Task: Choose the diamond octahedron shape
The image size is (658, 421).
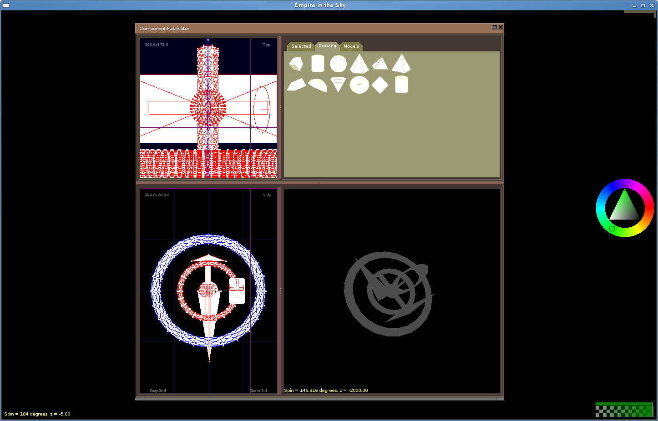Action: point(380,85)
